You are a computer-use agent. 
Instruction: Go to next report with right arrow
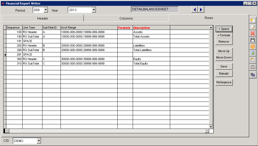pyautogui.click(x=201, y=10)
